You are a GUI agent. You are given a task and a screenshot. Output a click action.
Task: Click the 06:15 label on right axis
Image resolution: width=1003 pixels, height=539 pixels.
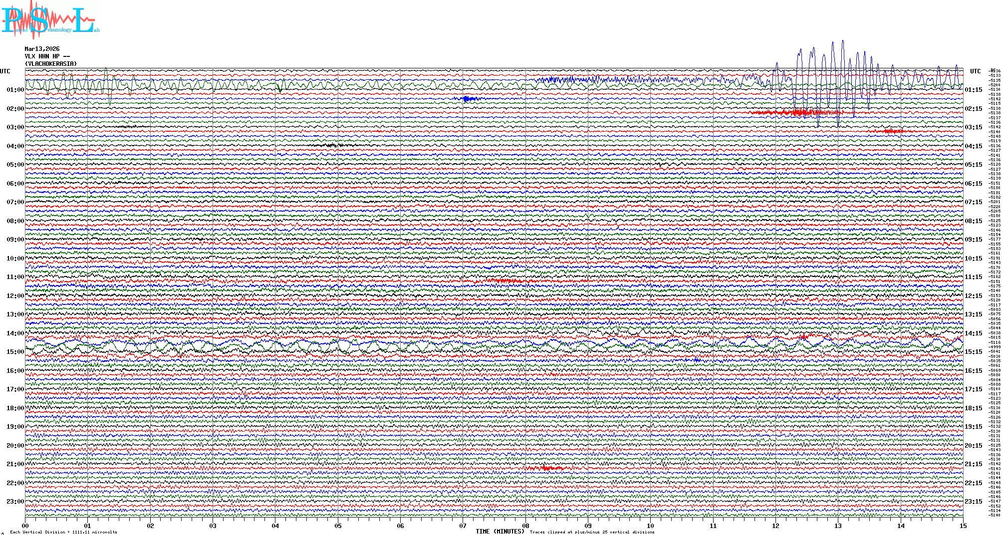pyautogui.click(x=973, y=184)
